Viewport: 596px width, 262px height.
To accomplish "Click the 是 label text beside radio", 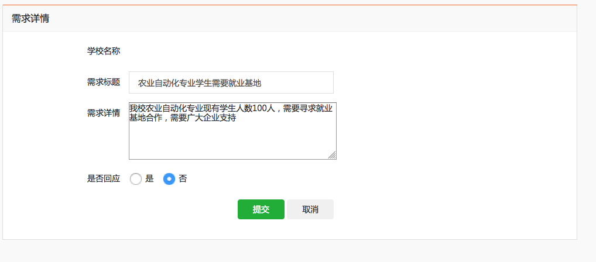I will (149, 179).
